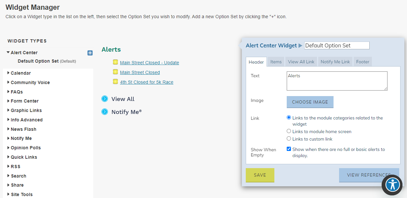Viewport: 407px width, 198px height.
Task: Expand the Info Advanced widget type
Action: point(8,120)
